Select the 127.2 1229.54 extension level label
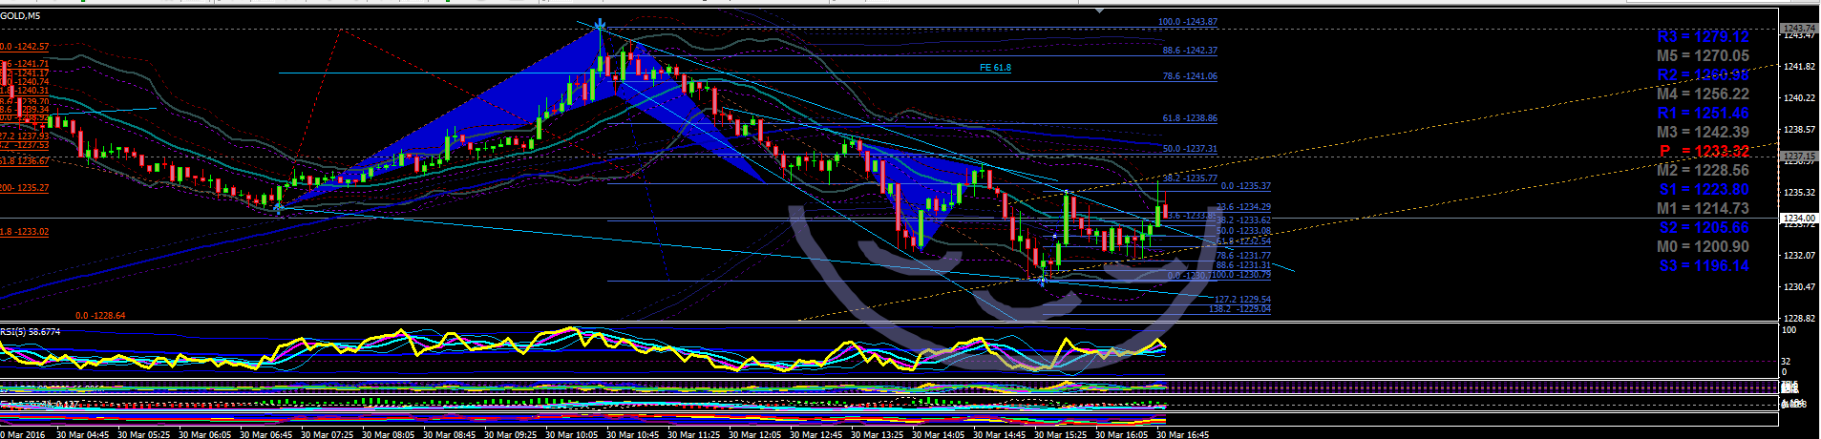The image size is (1821, 439). 1242,300
